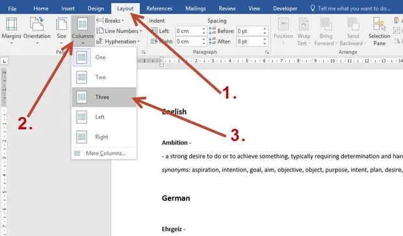The width and height of the screenshot is (403, 236).
Task: Click the Spacing Before input field
Action: tap(250, 31)
